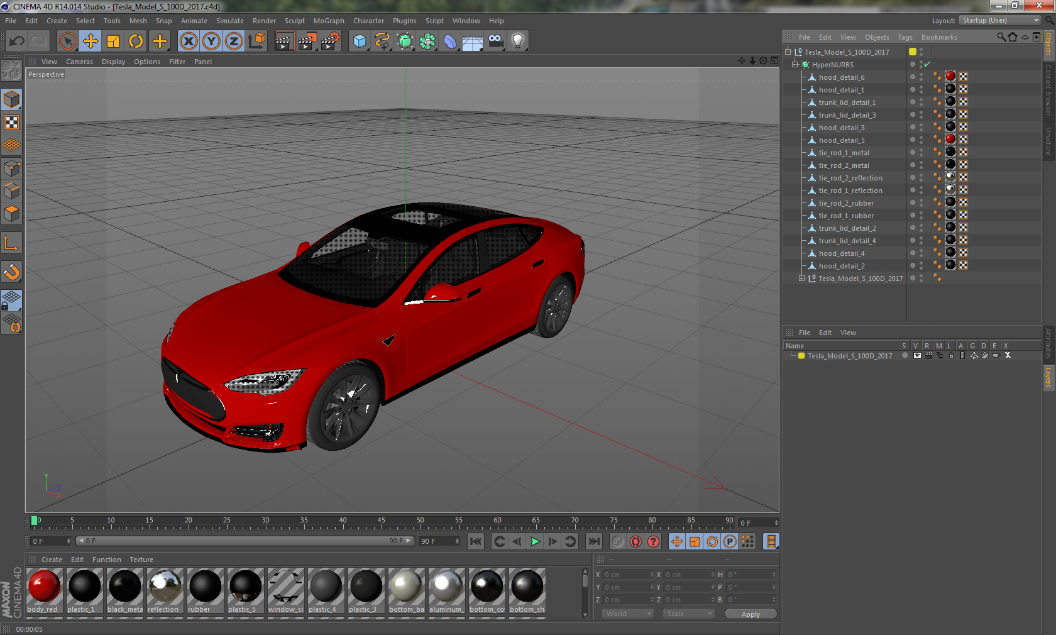Select the Live Selection tool
Screen dimensions: 1056x635
point(68,41)
